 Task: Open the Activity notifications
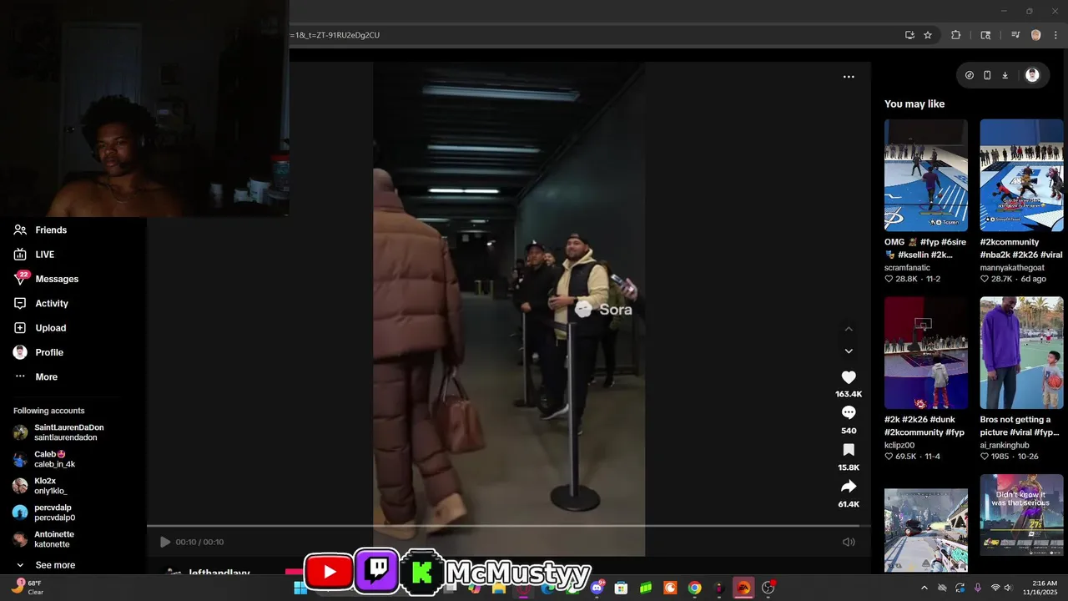(x=41, y=303)
